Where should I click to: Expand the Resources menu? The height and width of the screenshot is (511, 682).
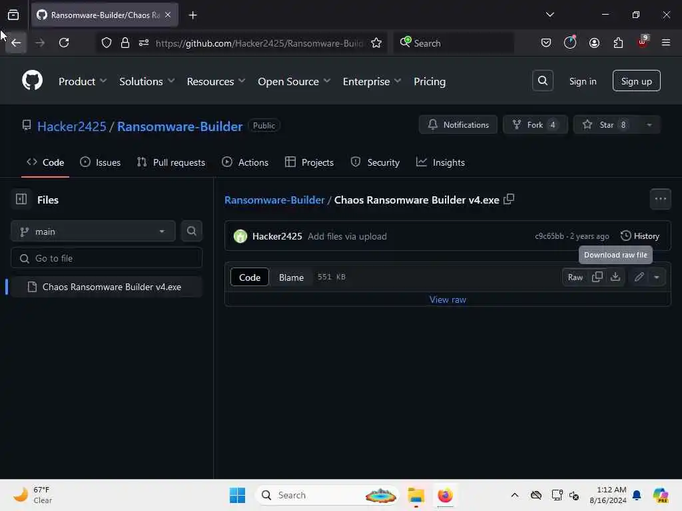tap(216, 81)
